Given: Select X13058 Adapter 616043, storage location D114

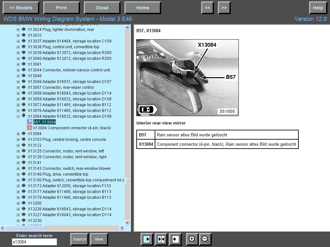Looking at the screenshot, I should pos(70,93).
